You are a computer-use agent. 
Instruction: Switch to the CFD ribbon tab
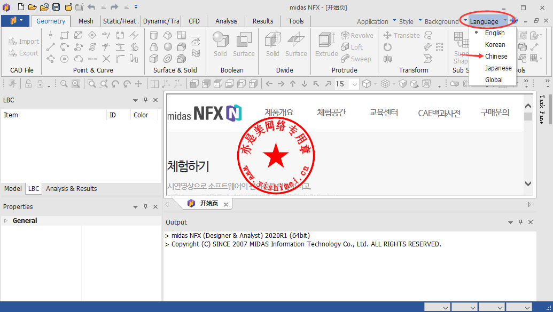pyautogui.click(x=194, y=21)
